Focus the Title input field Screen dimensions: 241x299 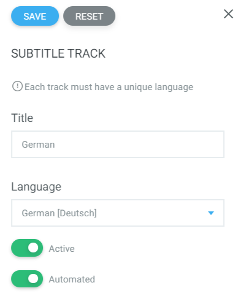point(118,144)
